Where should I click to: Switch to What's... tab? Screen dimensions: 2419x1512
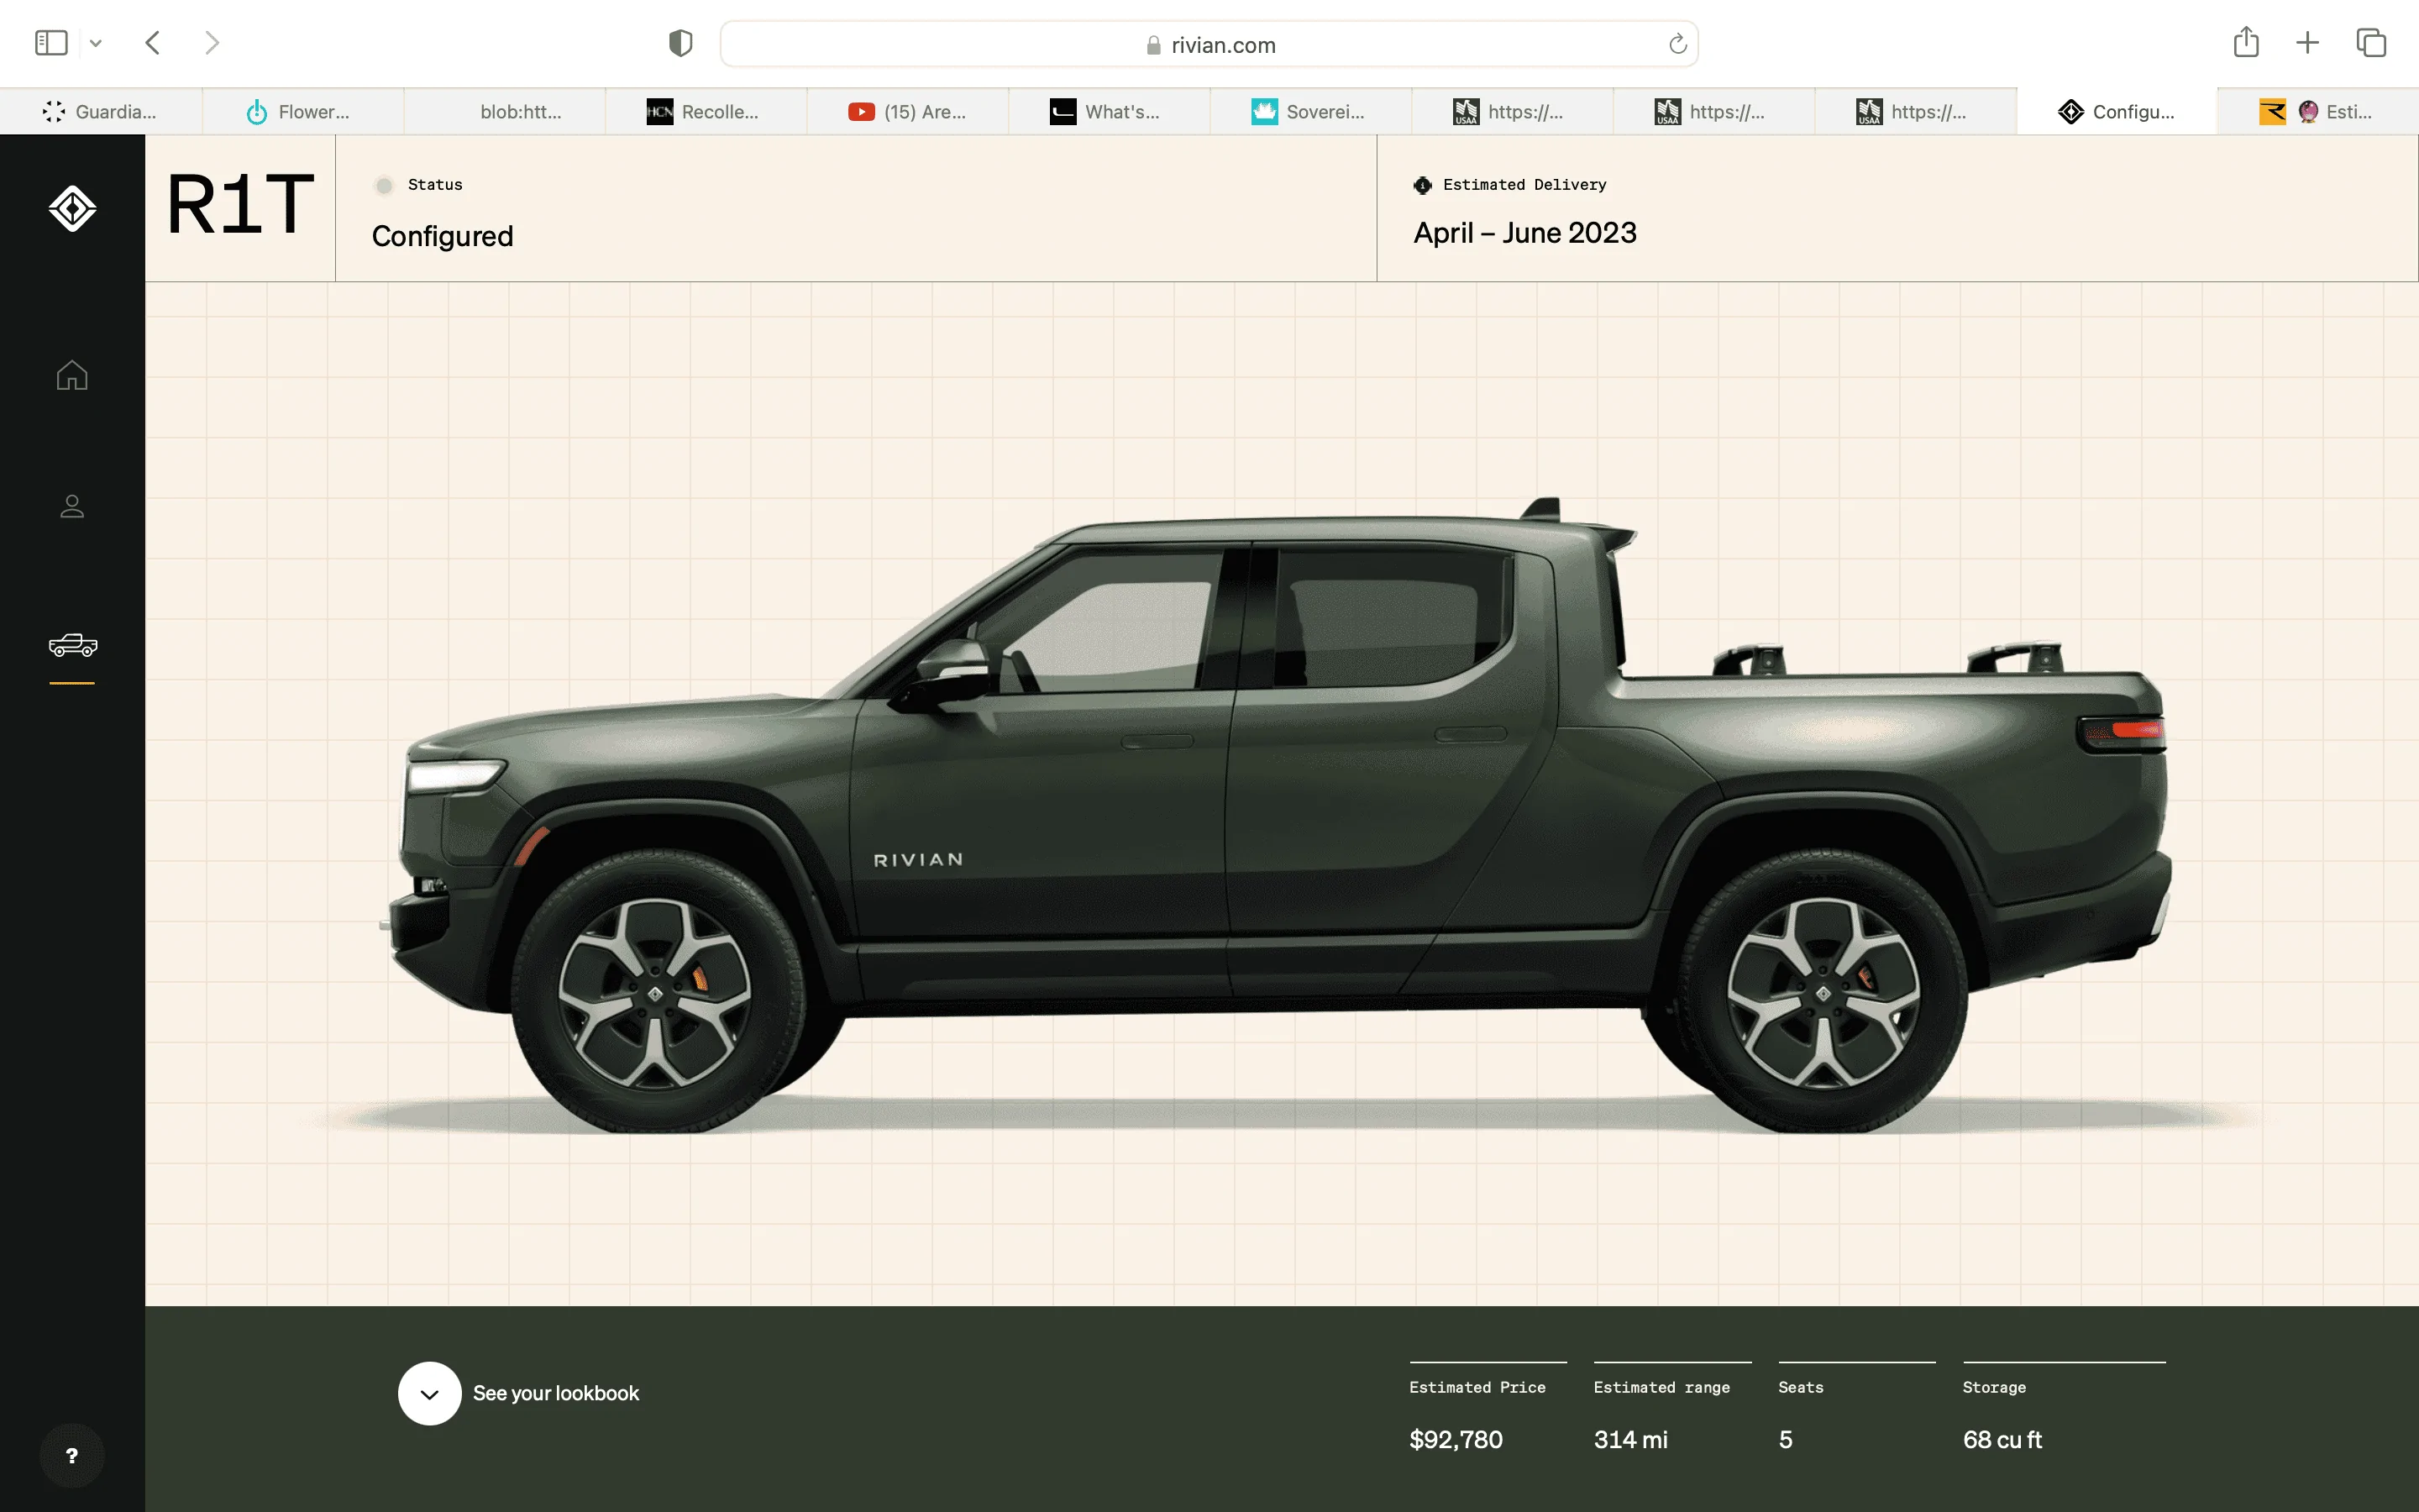(1110, 112)
